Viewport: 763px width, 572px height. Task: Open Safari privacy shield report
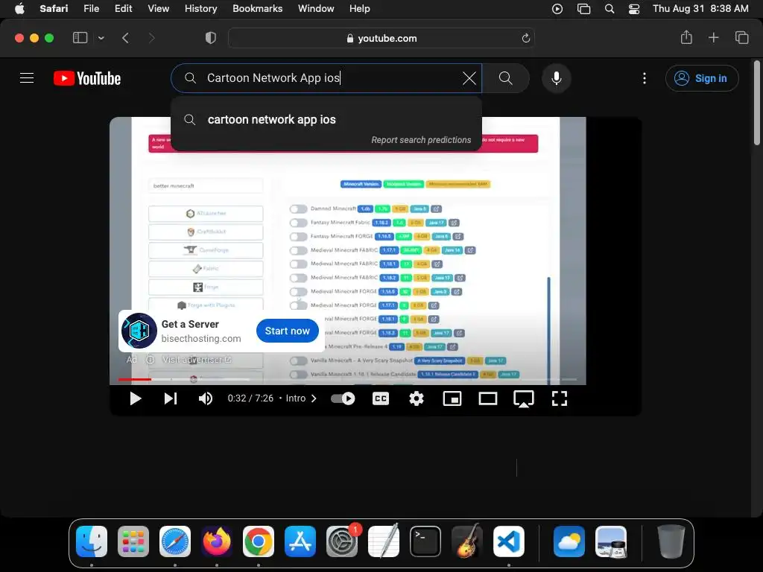pyautogui.click(x=211, y=38)
